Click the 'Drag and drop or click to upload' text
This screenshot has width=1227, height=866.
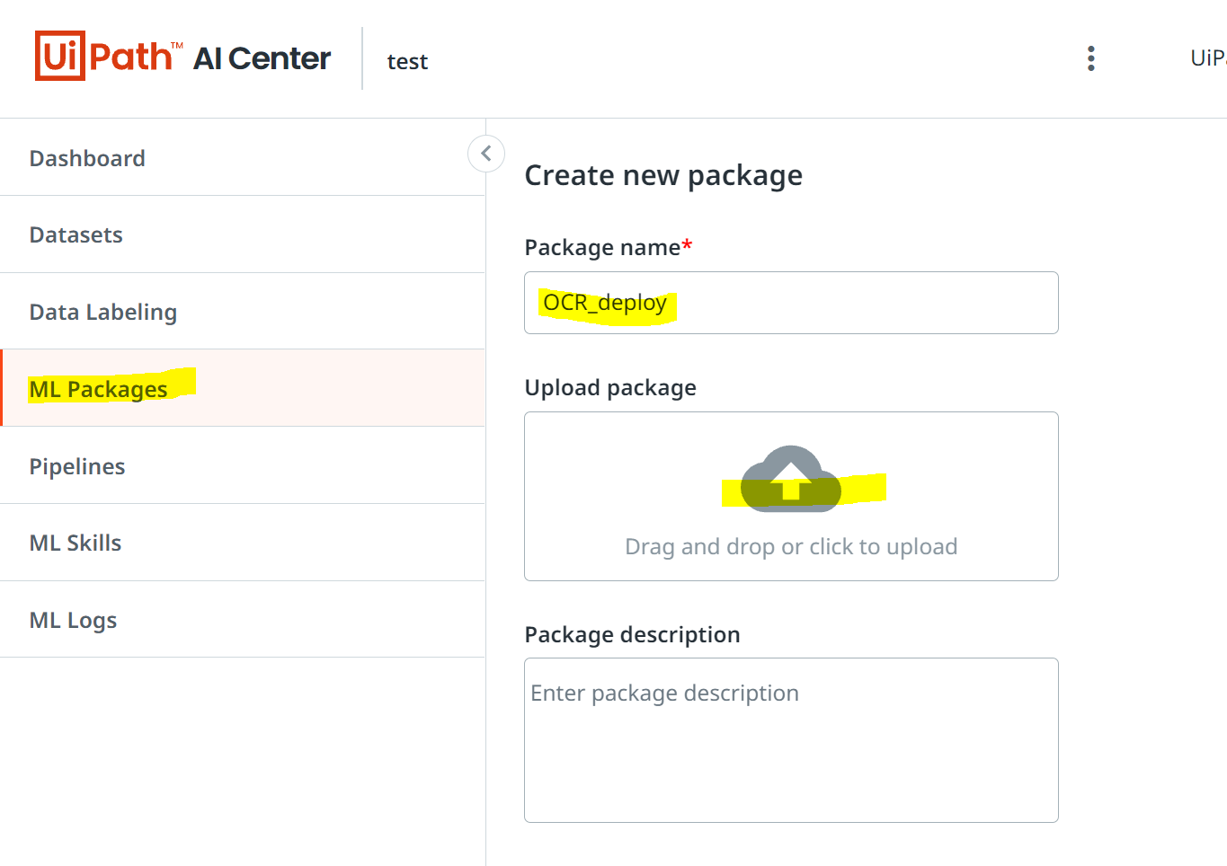(791, 547)
